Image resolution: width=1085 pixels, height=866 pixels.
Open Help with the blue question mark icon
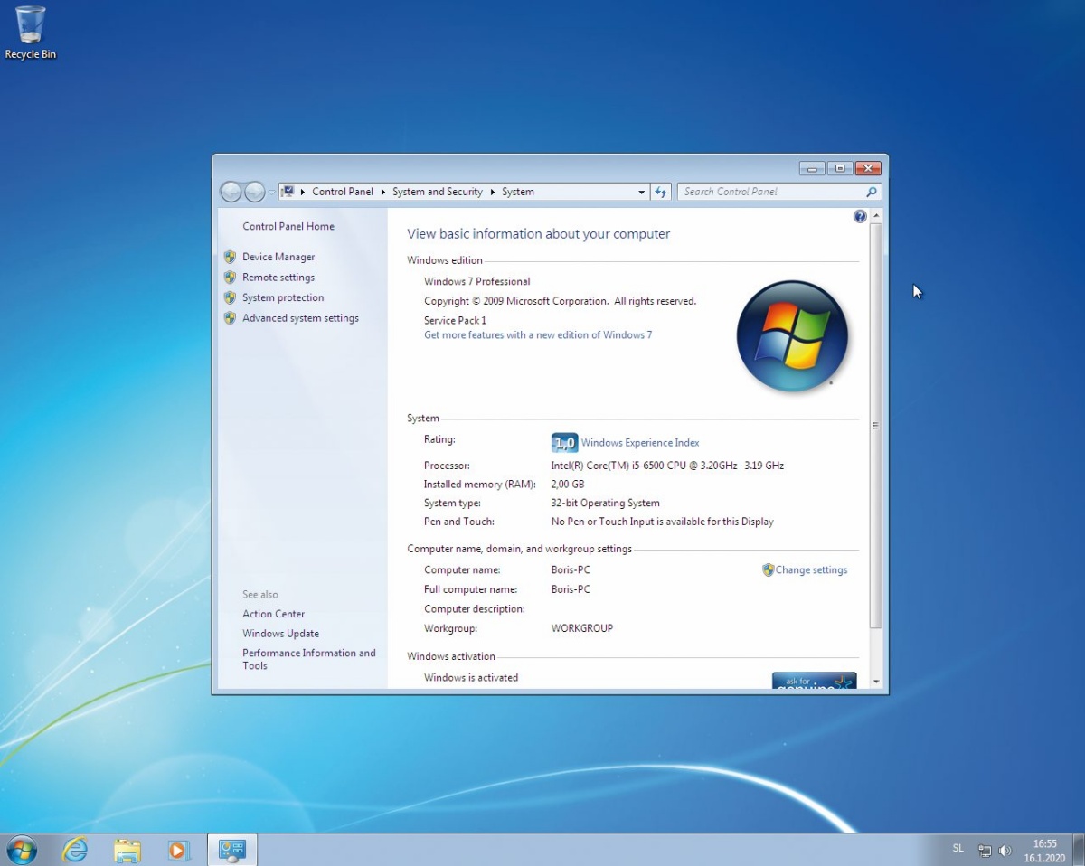tap(860, 217)
